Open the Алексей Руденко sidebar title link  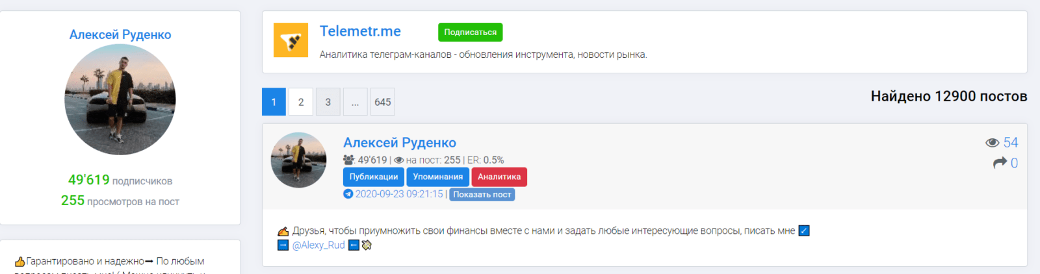click(x=120, y=34)
